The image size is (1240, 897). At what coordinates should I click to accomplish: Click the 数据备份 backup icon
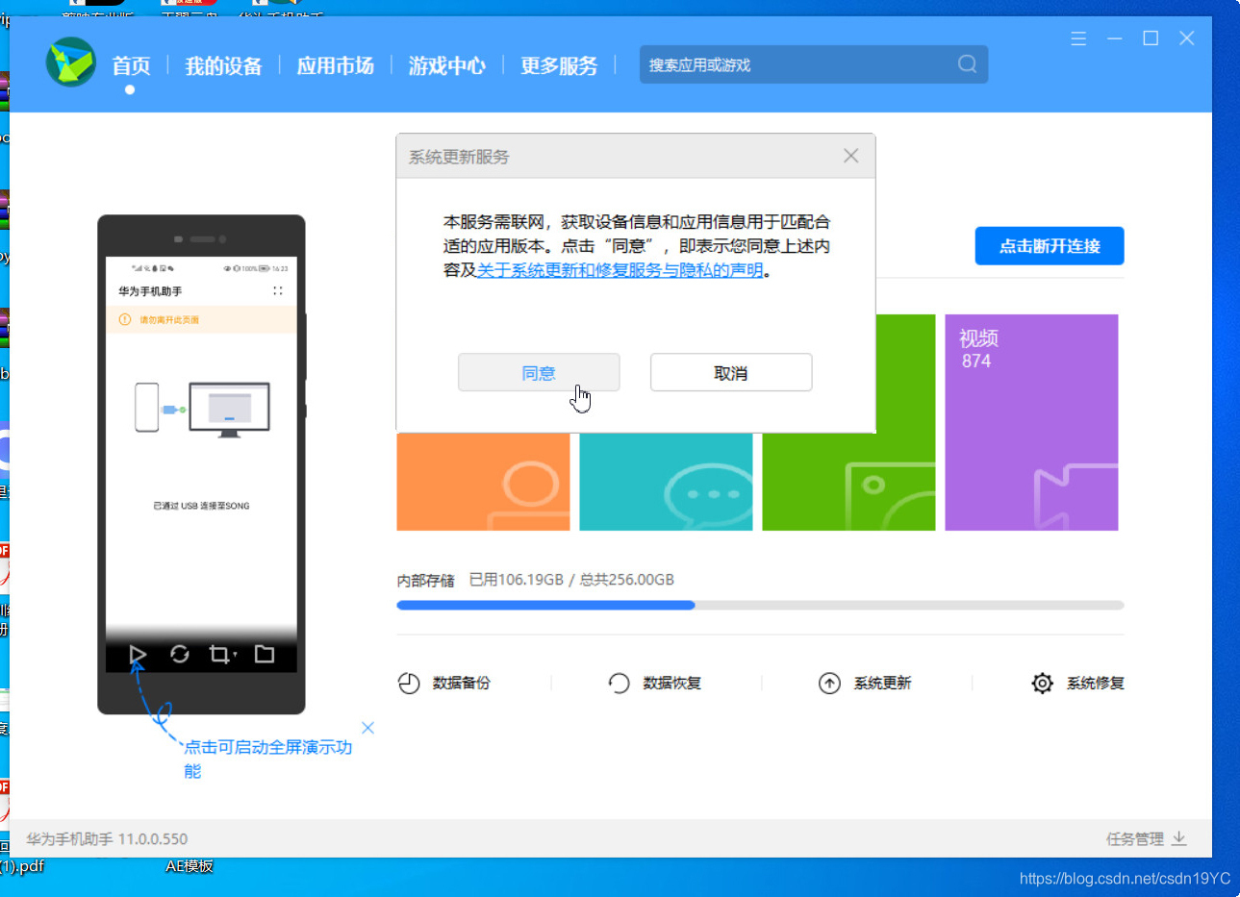(x=409, y=683)
